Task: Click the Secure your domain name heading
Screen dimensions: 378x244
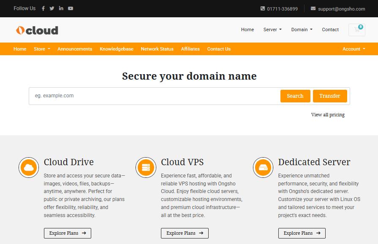Action: point(189,76)
